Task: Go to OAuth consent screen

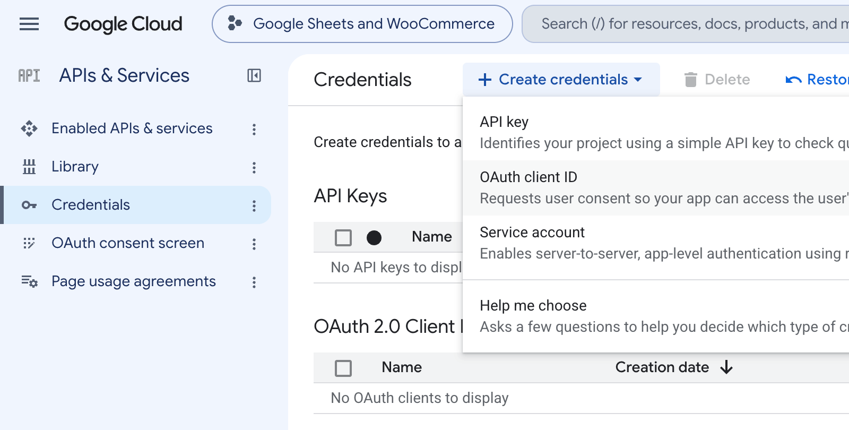Action: [128, 243]
